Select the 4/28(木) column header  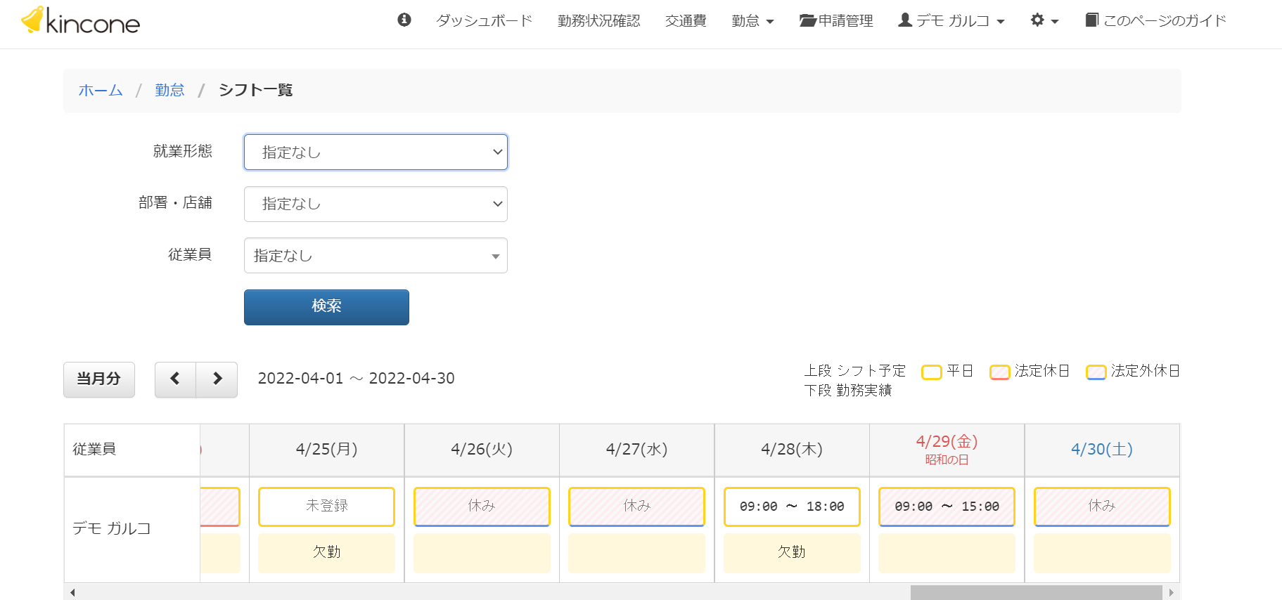point(792,450)
